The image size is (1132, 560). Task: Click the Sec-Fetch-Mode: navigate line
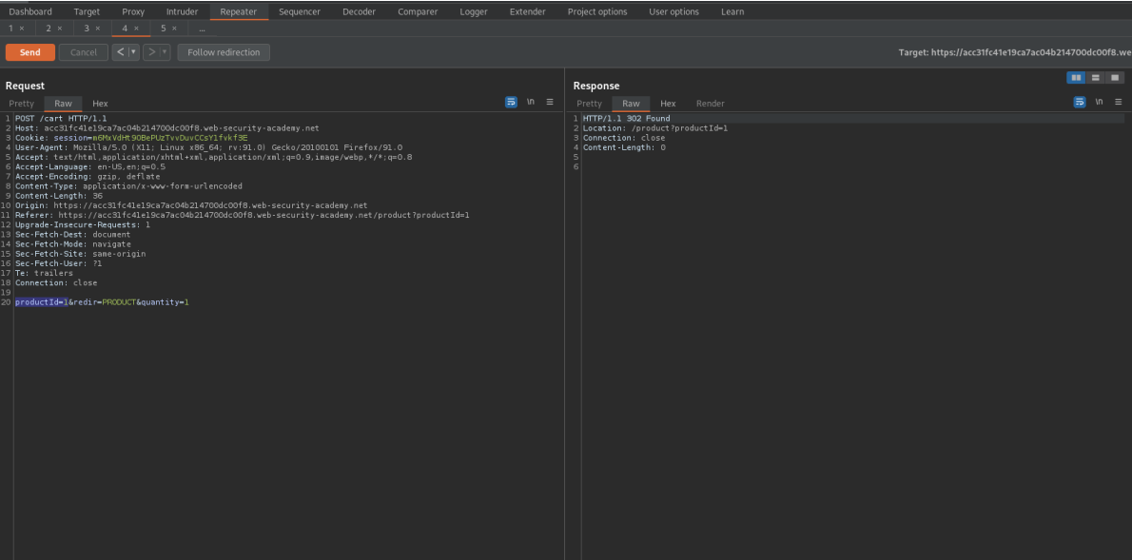[73, 244]
